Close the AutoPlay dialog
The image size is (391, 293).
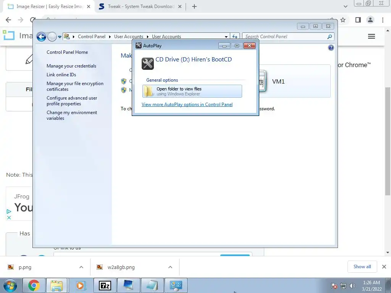click(x=249, y=46)
